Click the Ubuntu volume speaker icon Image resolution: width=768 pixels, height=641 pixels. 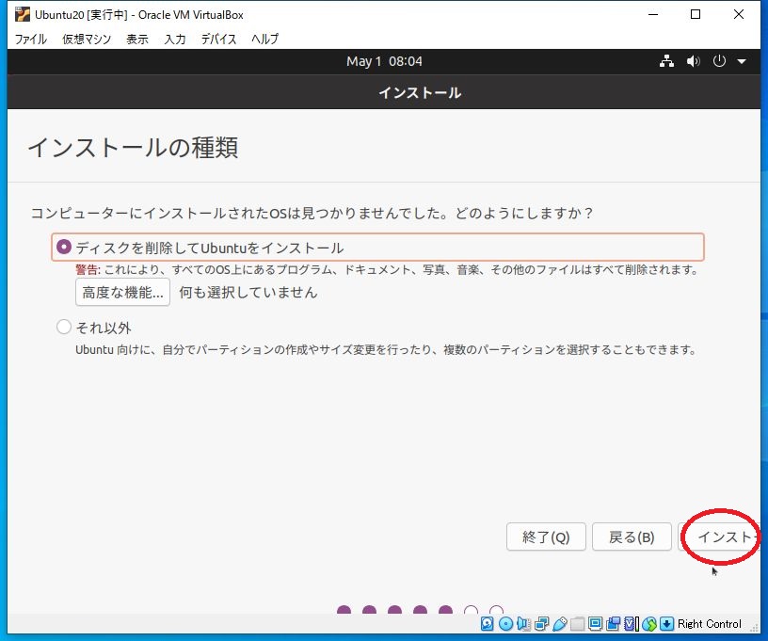pyautogui.click(x=693, y=61)
